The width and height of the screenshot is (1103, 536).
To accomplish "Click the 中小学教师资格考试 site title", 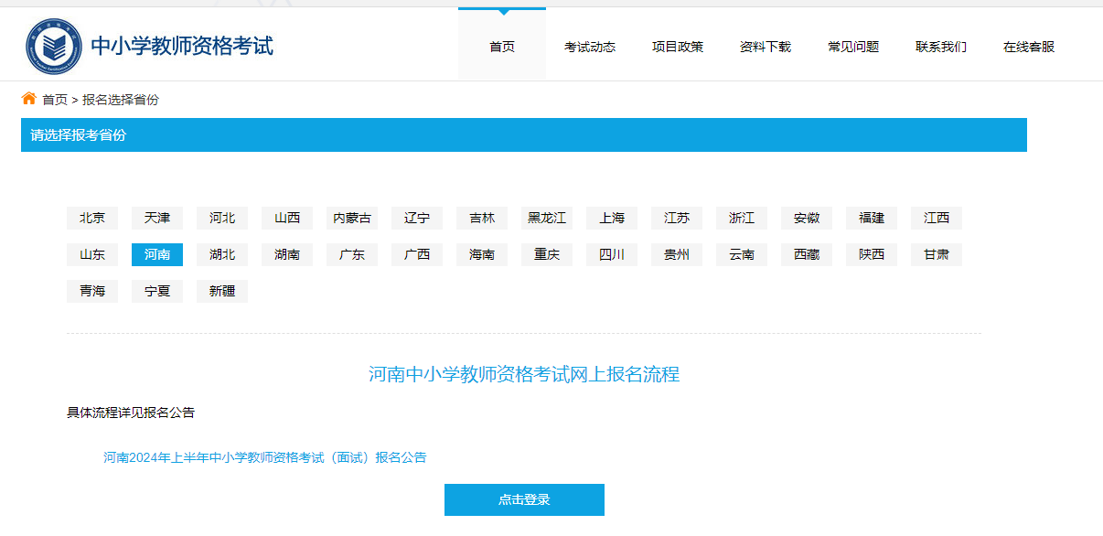I will 182,45.
